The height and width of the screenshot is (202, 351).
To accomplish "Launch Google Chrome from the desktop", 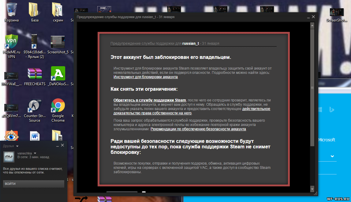I will 58,106.
